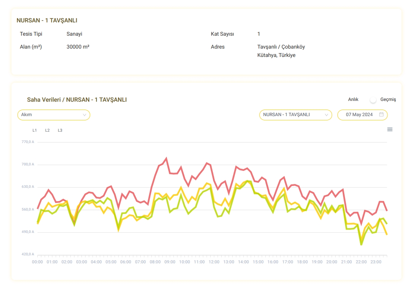Click the chevron arrow in Akım selector
Viewport: 413px width, 288px height.
pos(84,115)
